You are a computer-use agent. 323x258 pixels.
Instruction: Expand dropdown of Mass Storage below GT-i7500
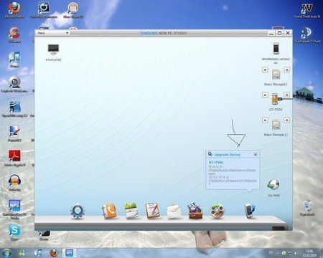(265, 120)
